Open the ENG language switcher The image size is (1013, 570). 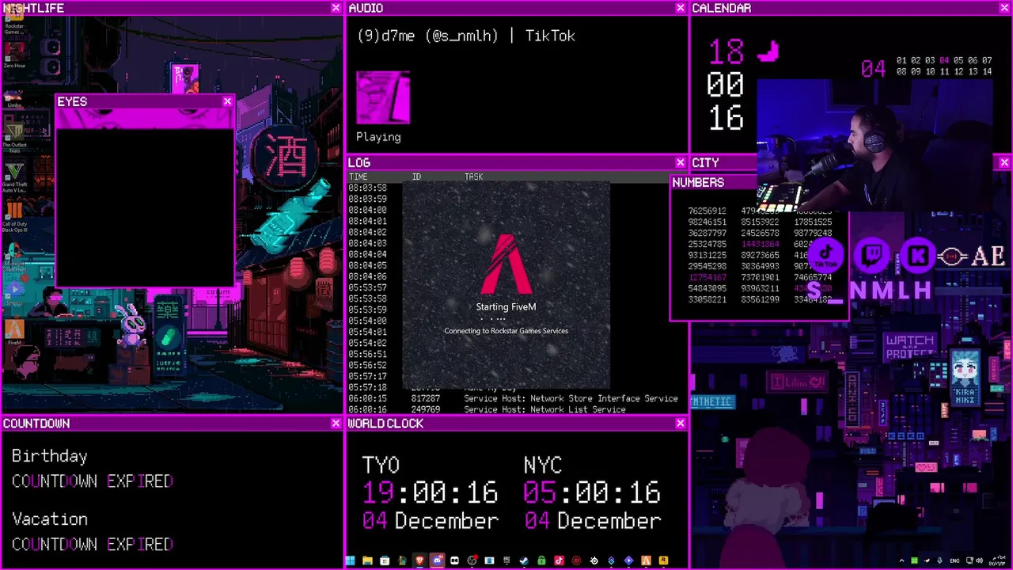tap(954, 561)
